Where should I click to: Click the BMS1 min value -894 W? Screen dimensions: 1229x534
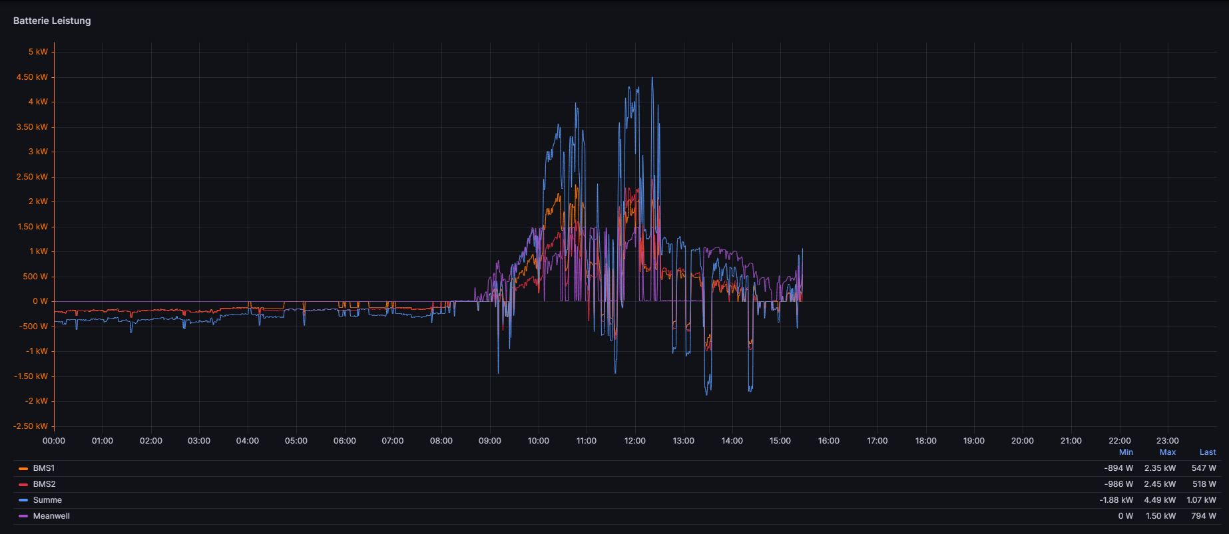tap(1118, 468)
